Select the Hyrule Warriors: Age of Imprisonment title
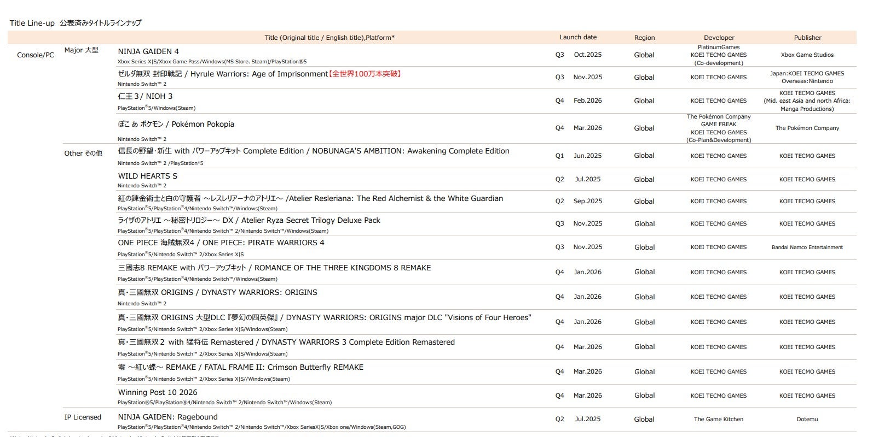 click(223, 74)
